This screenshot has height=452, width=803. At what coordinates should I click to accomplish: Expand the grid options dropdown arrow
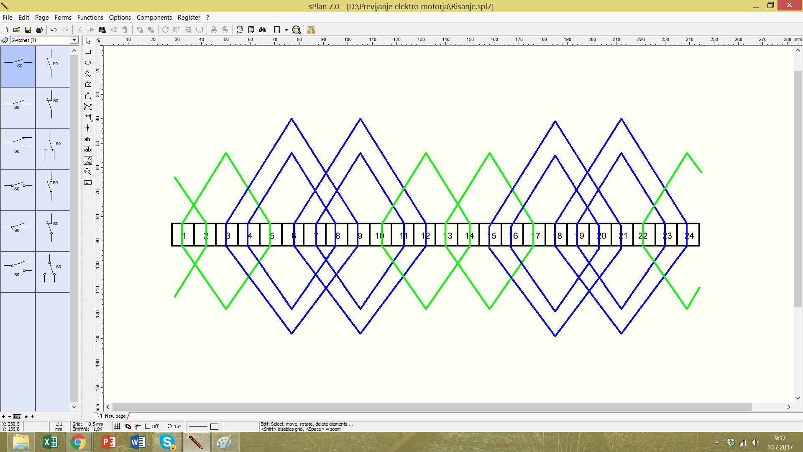pos(286,30)
